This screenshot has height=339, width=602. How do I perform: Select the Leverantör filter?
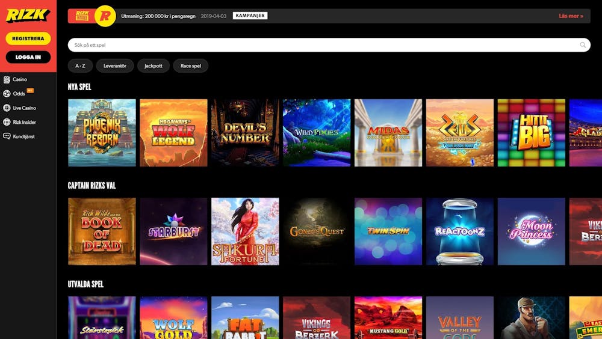[115, 66]
